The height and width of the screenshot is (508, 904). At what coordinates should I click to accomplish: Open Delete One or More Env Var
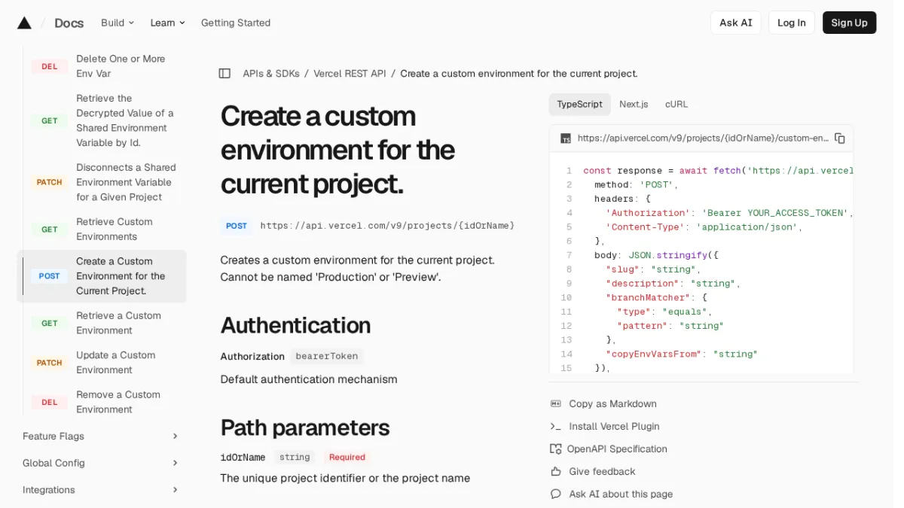[x=121, y=66]
